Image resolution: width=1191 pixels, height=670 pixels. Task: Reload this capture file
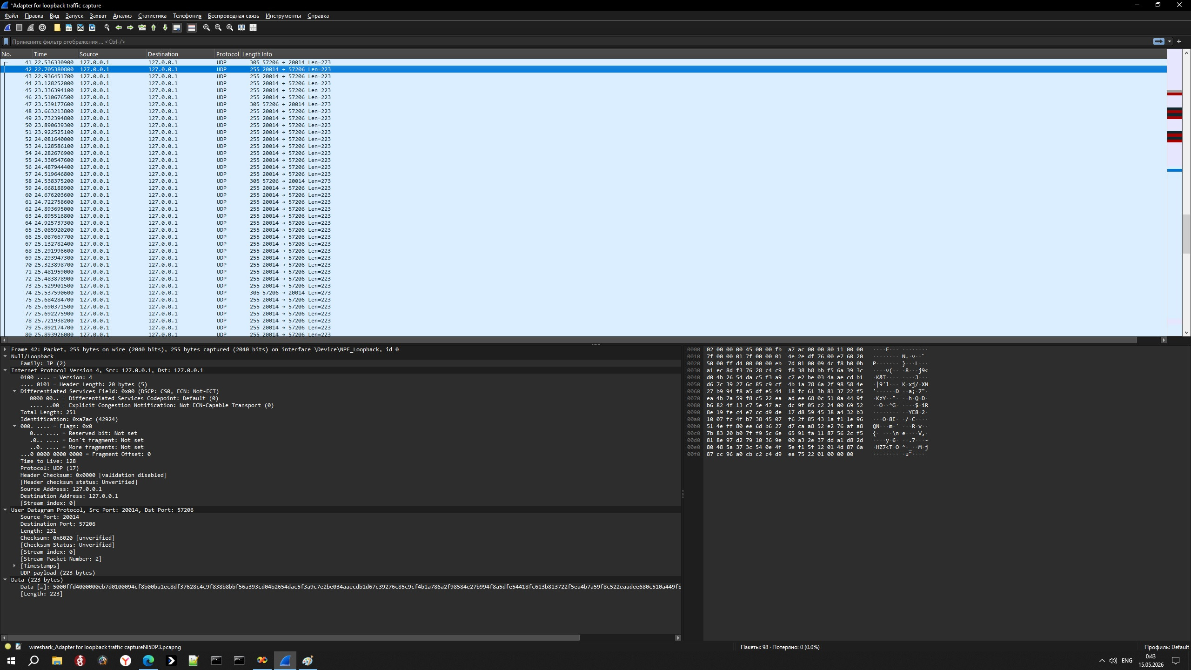coord(92,27)
